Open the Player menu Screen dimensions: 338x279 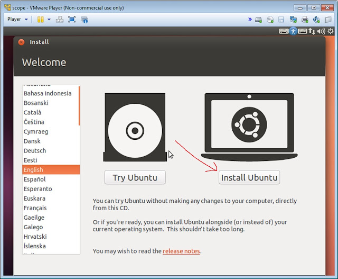[17, 19]
